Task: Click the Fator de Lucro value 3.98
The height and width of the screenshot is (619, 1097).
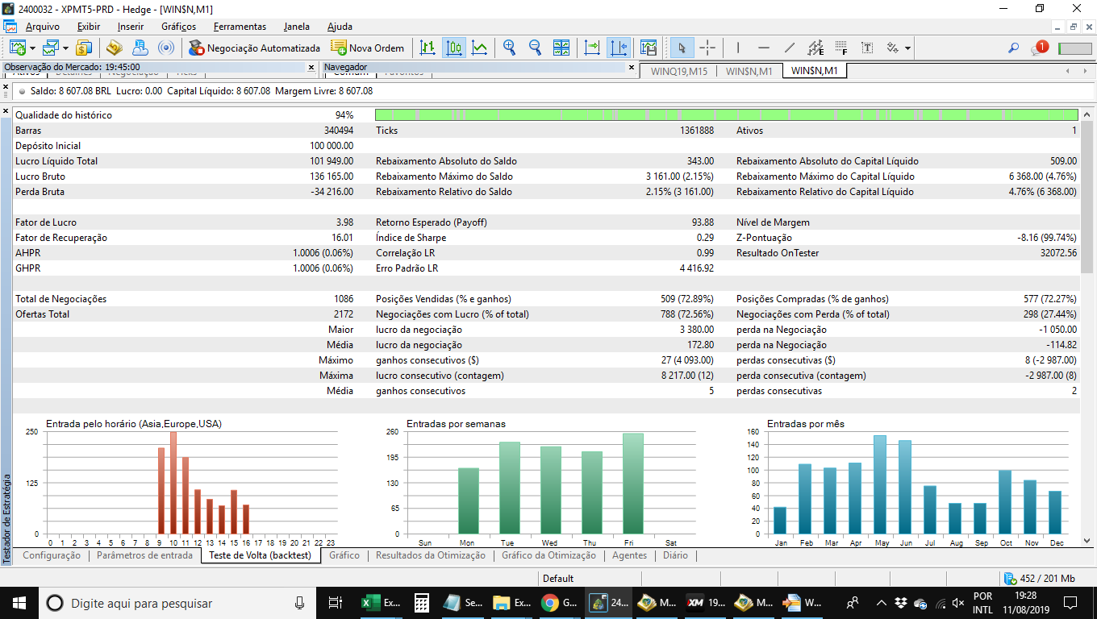Action: coord(344,222)
